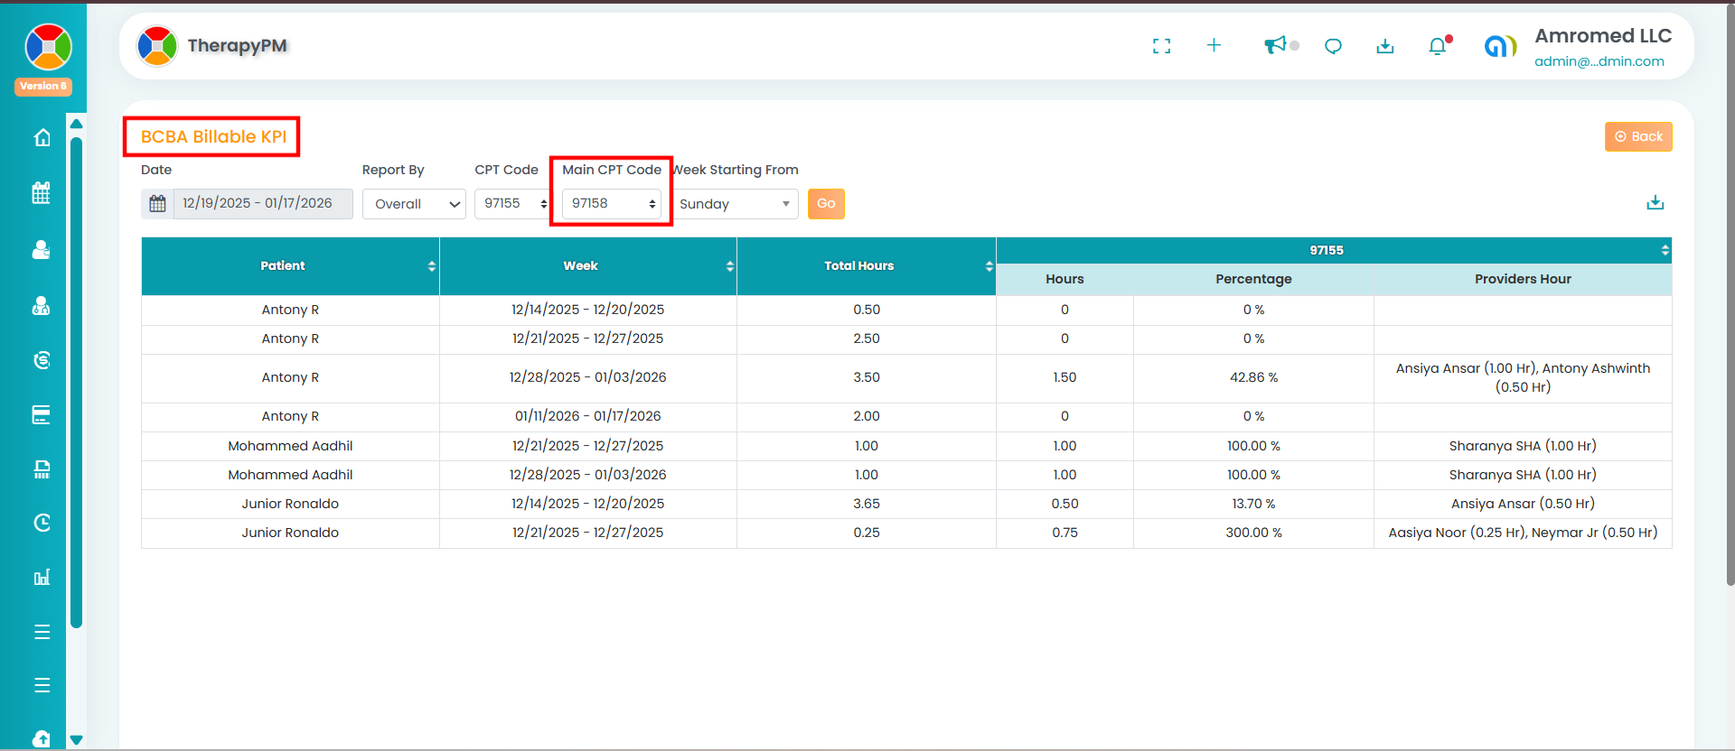Export table using download icon below Back
Image resolution: width=1735 pixels, height=751 pixels.
[x=1655, y=202]
